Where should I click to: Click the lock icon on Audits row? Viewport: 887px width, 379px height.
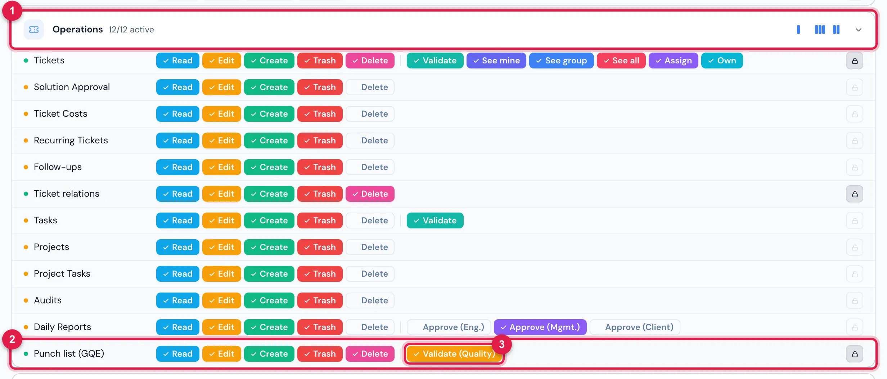[x=855, y=301]
